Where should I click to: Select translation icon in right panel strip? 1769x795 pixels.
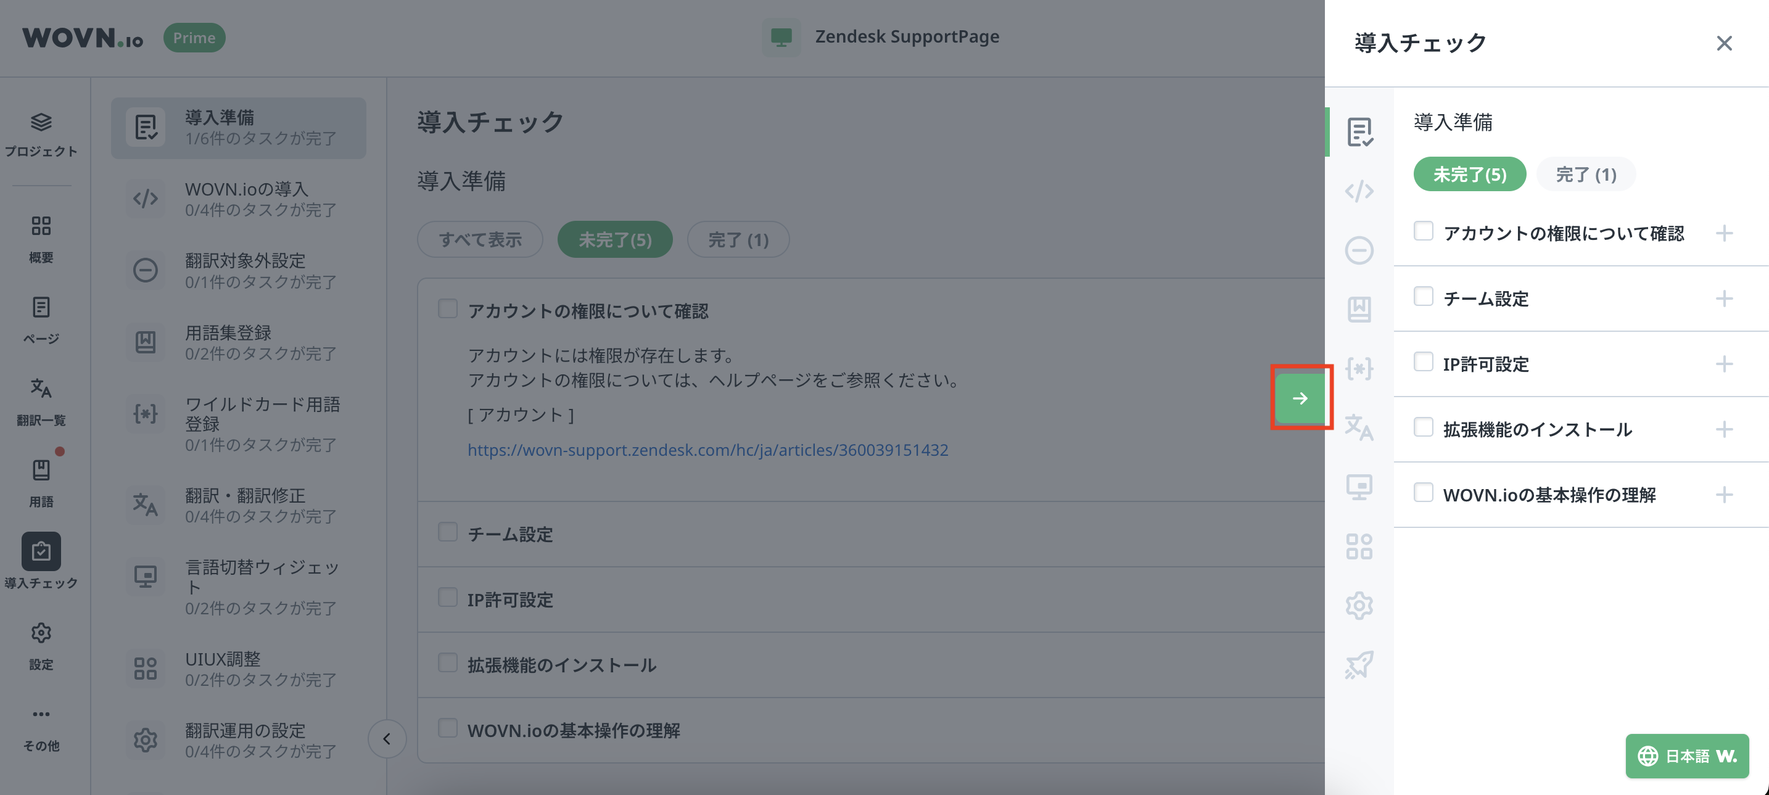[x=1359, y=427]
